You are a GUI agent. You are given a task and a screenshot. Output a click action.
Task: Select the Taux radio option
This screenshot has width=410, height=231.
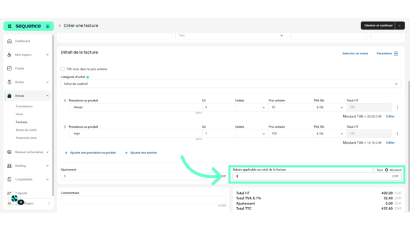pos(374,170)
